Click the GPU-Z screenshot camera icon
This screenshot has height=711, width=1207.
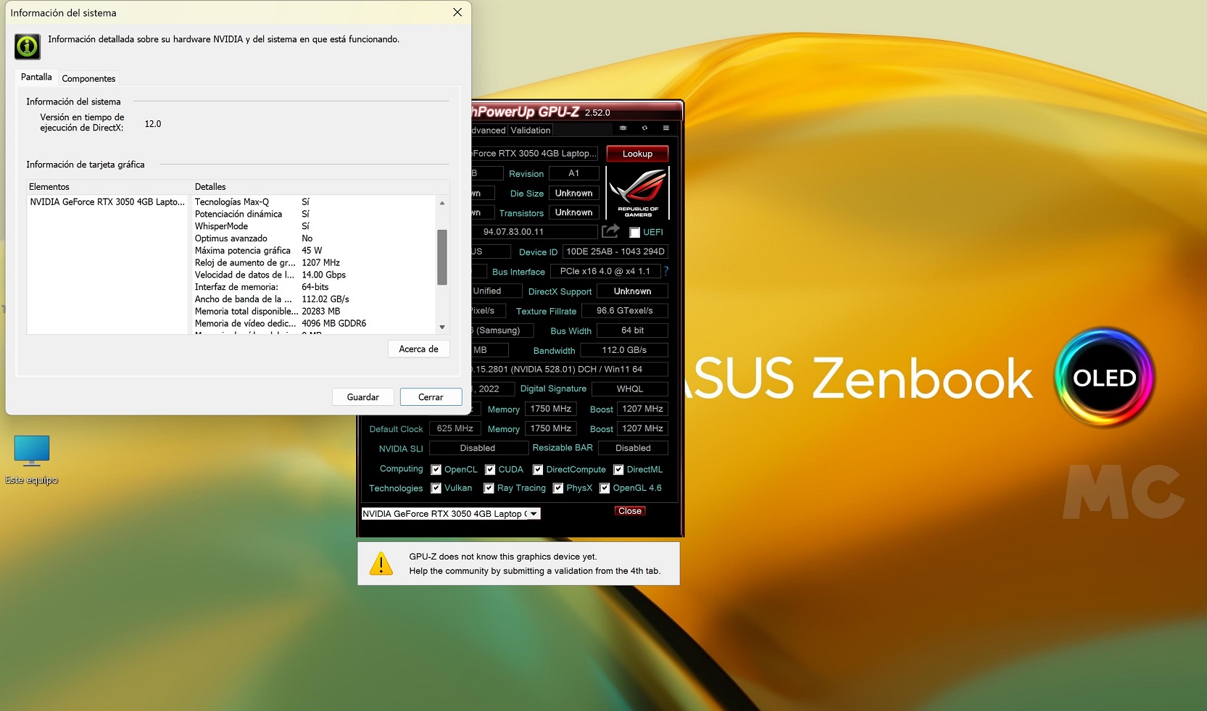tap(623, 128)
